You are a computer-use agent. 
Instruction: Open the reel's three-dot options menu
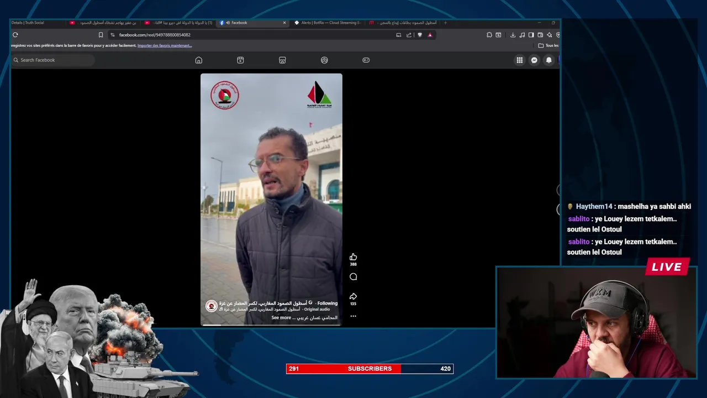point(353,316)
